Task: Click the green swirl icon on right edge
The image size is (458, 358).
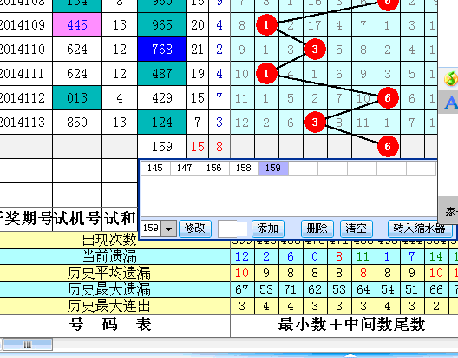Action: (451, 79)
